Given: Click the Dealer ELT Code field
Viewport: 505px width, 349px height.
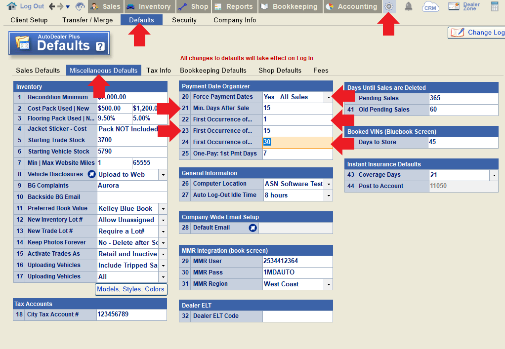Looking at the screenshot, I should (297, 316).
